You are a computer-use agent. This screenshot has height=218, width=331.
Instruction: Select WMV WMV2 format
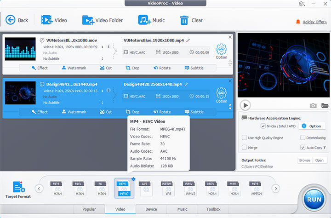pyautogui.click(x=190, y=189)
